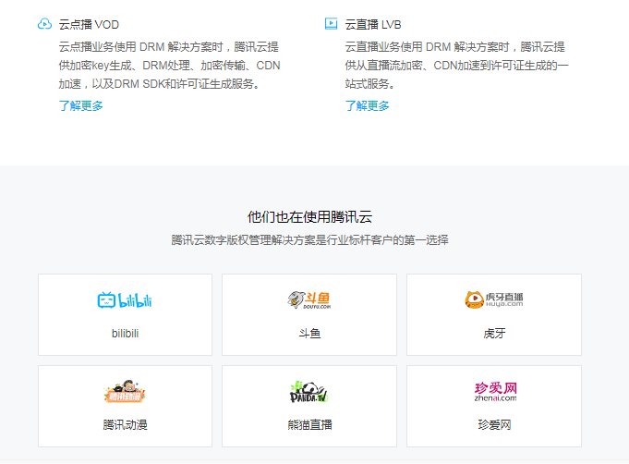Click the 珍爱网 text label
This screenshot has width=629, height=464.
494,424
